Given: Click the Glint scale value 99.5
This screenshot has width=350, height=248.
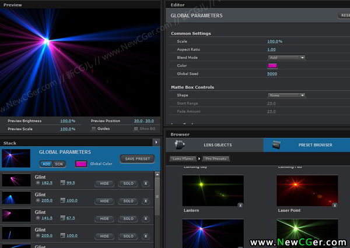Looking at the screenshot, I should (x=71, y=183).
